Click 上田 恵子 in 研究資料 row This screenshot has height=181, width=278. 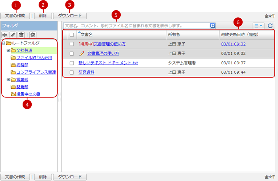[x=177, y=72]
